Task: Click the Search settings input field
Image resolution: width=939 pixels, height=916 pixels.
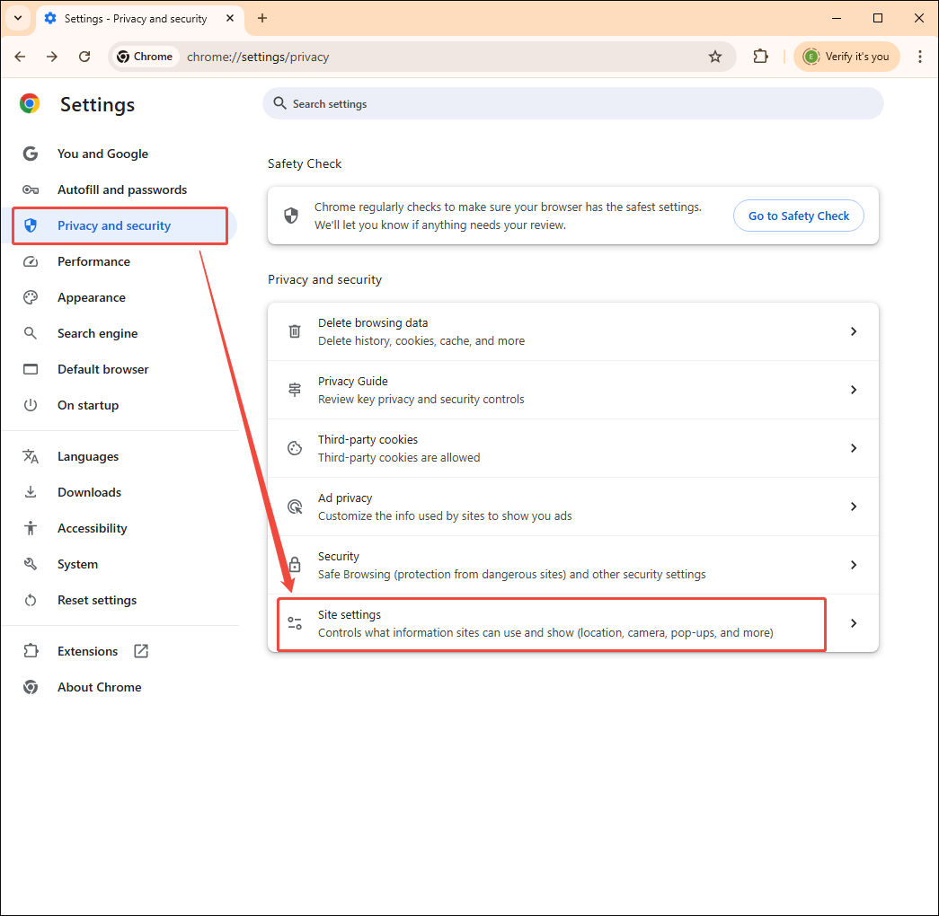Action: pos(573,103)
